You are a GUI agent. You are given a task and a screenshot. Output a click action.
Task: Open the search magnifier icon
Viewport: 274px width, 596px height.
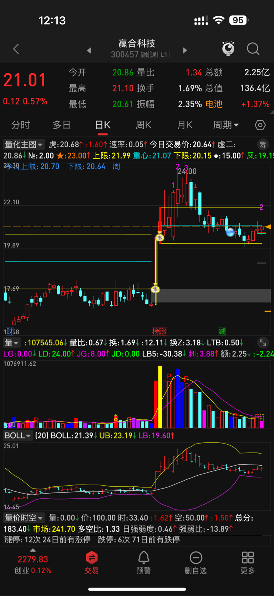[x=253, y=49]
